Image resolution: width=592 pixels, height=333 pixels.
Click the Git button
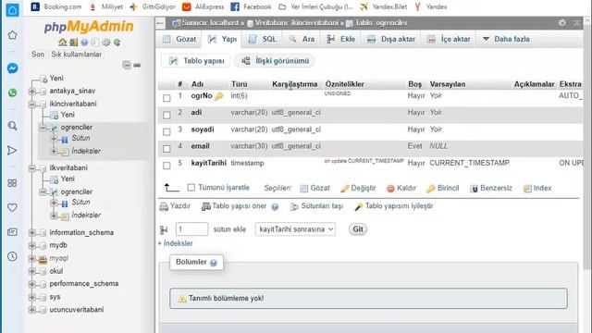358,229
